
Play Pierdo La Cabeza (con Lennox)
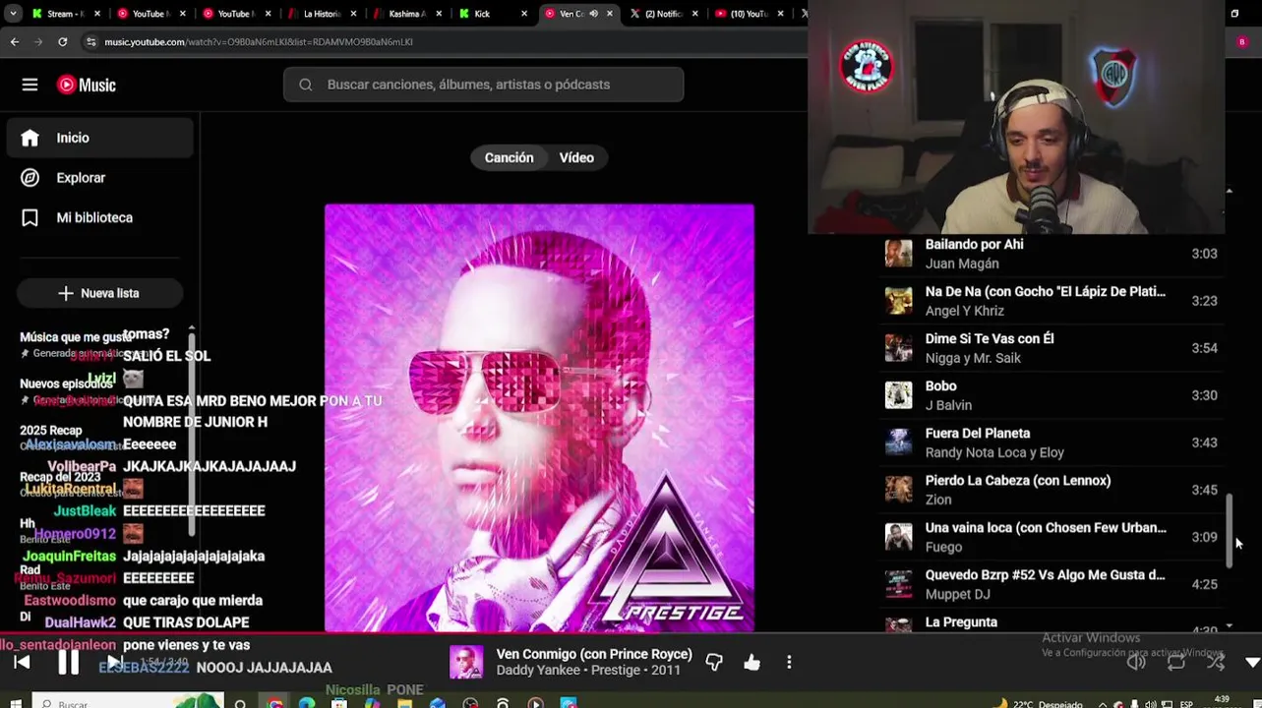pyautogui.click(x=1051, y=490)
